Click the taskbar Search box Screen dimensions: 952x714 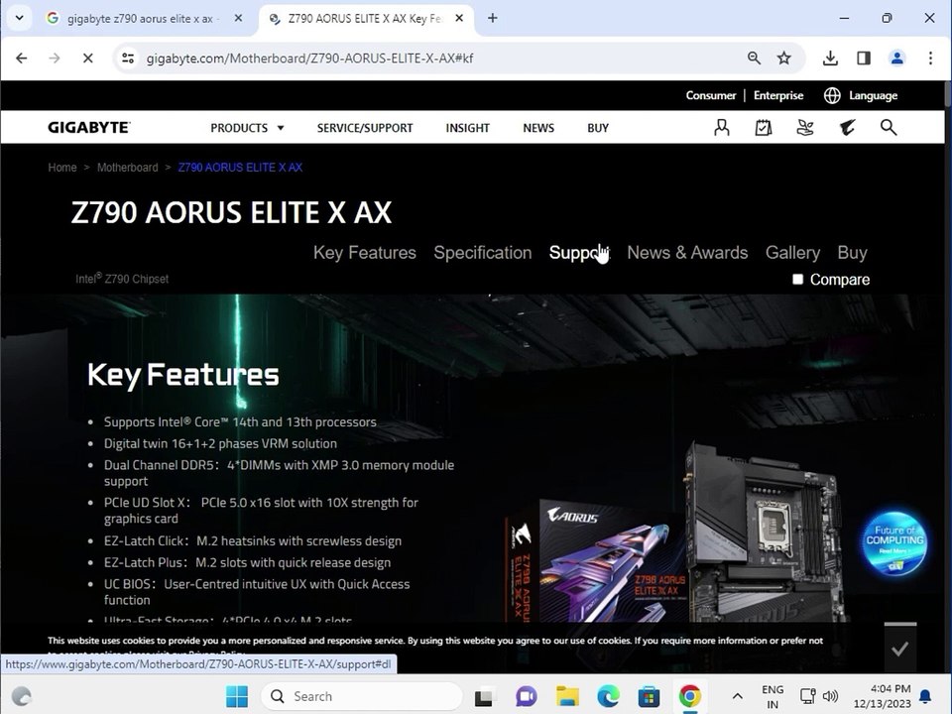[x=362, y=696]
